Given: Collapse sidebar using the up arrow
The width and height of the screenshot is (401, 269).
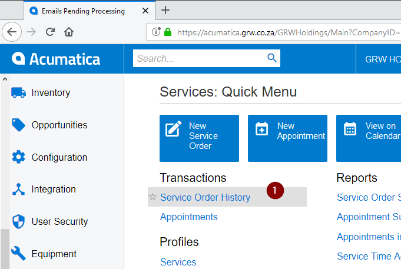Looking at the screenshot, I should coord(5,78).
